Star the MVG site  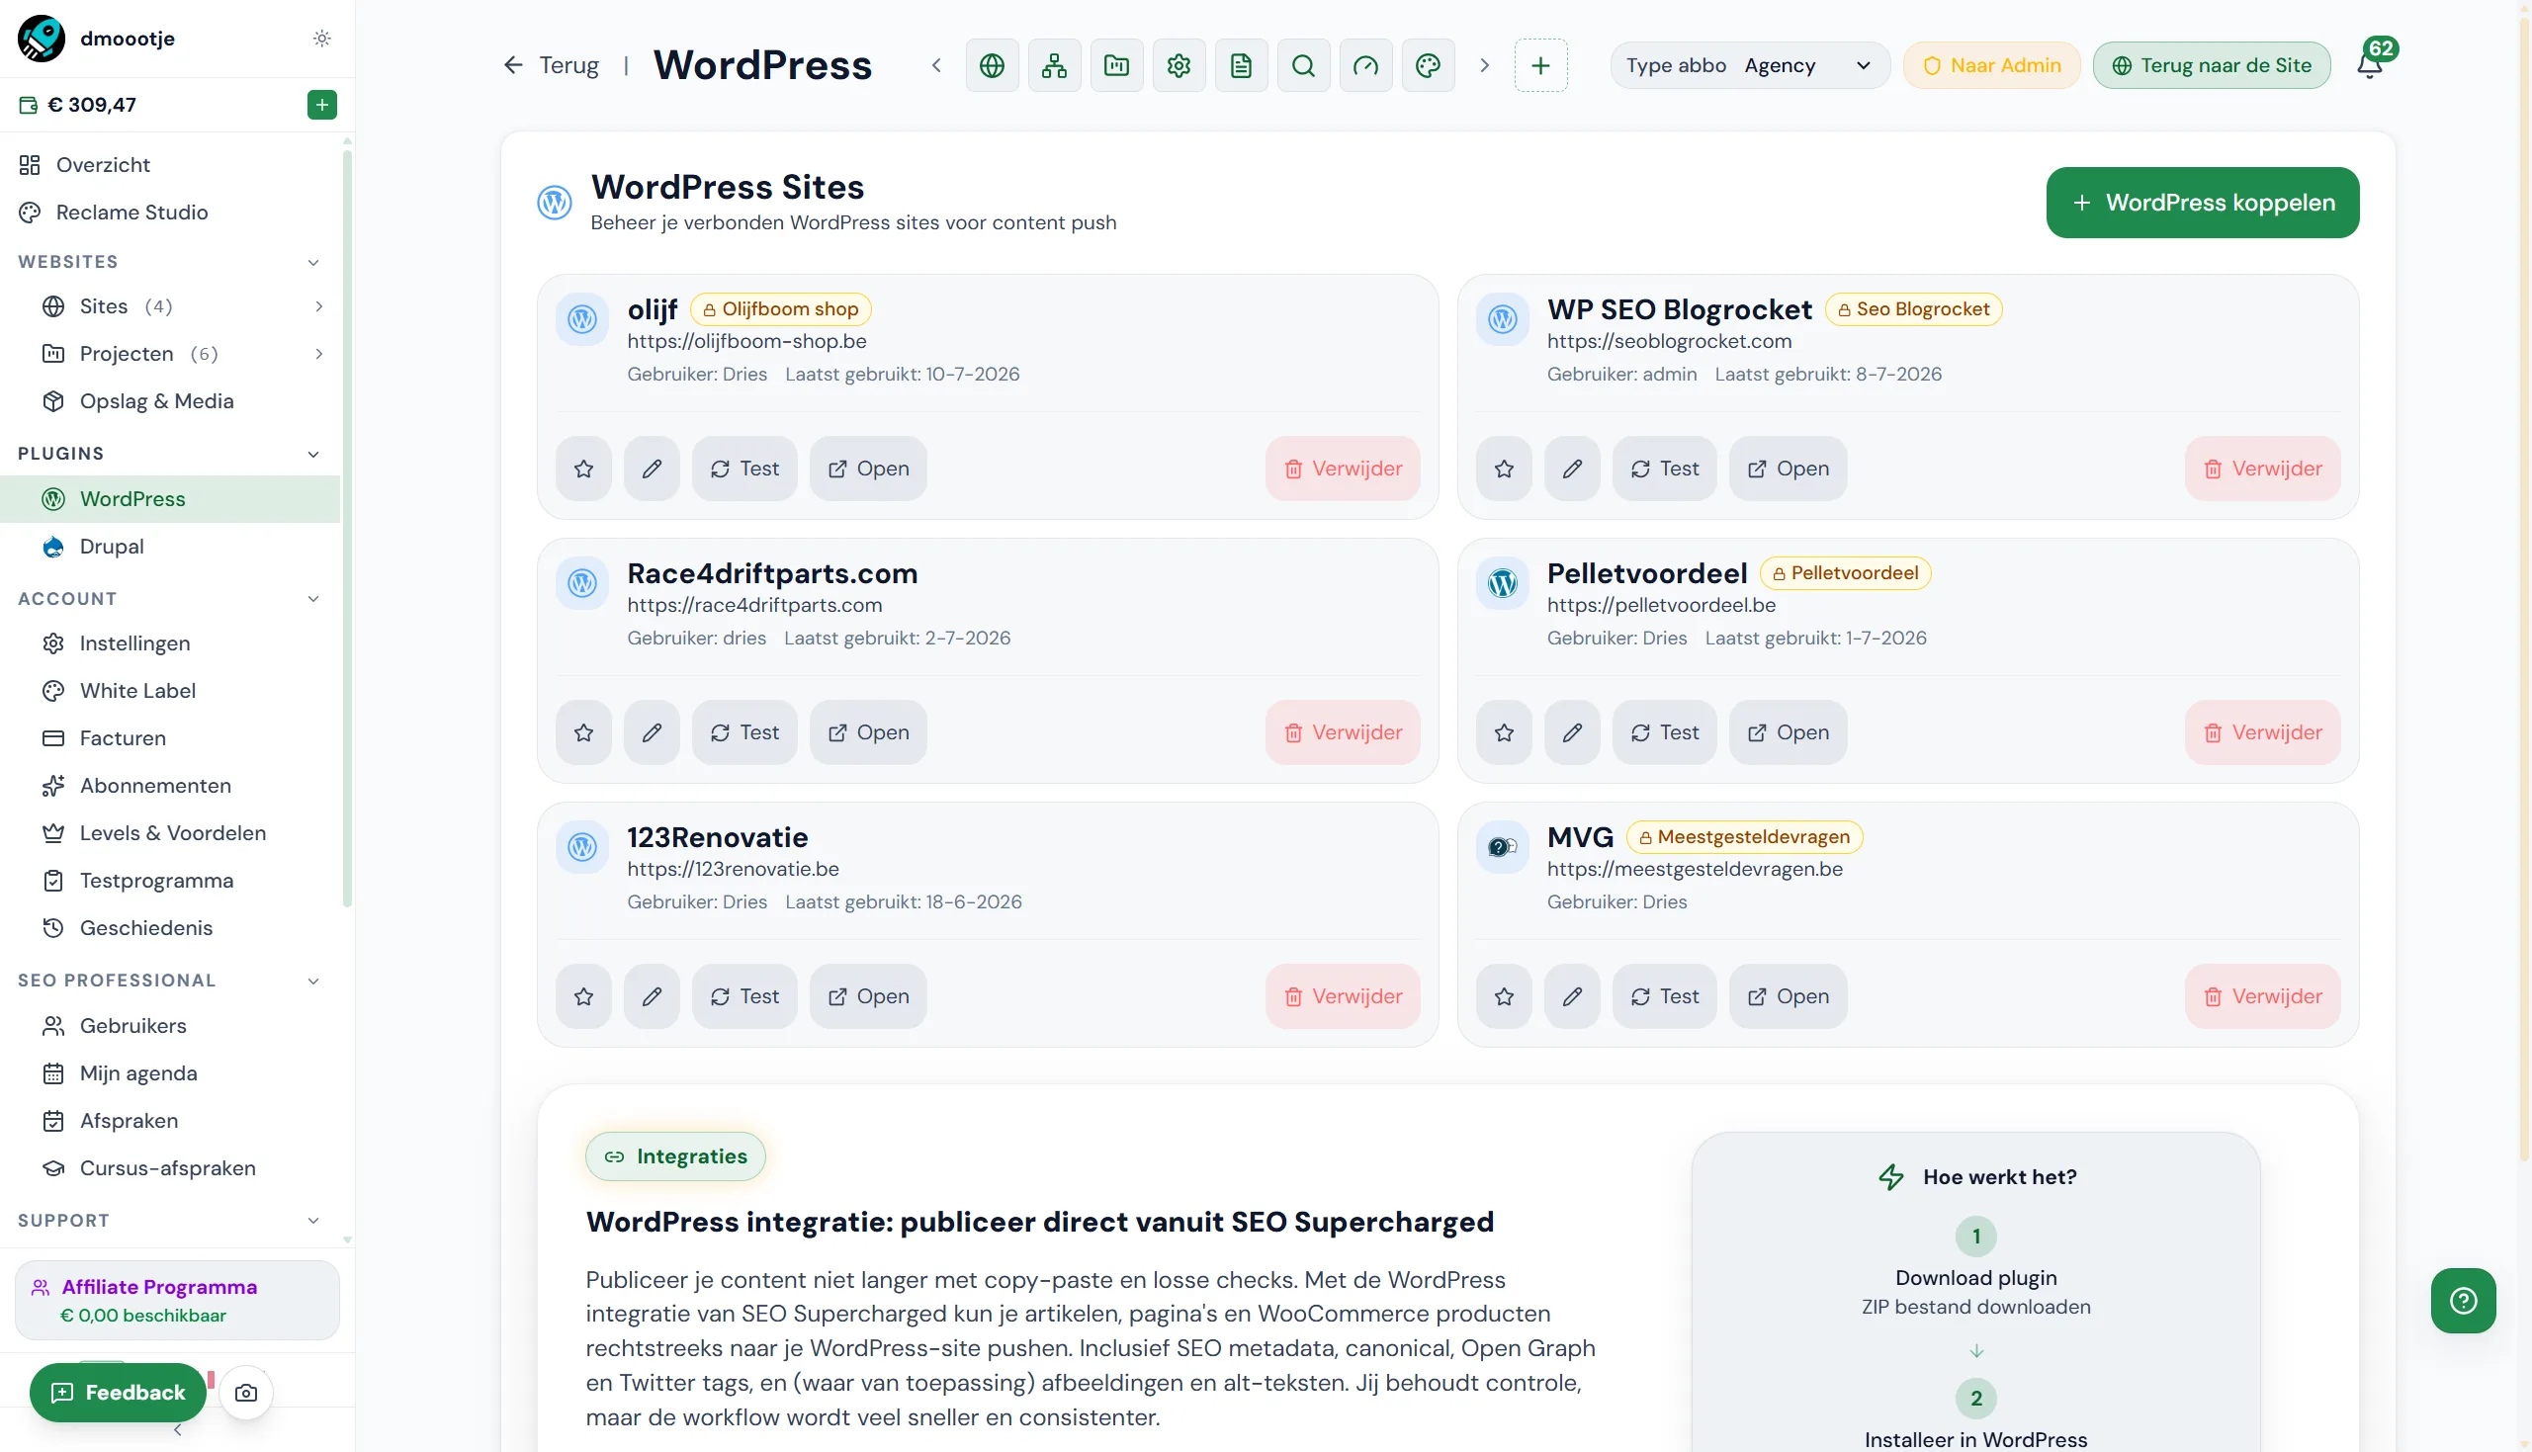pyautogui.click(x=1504, y=996)
